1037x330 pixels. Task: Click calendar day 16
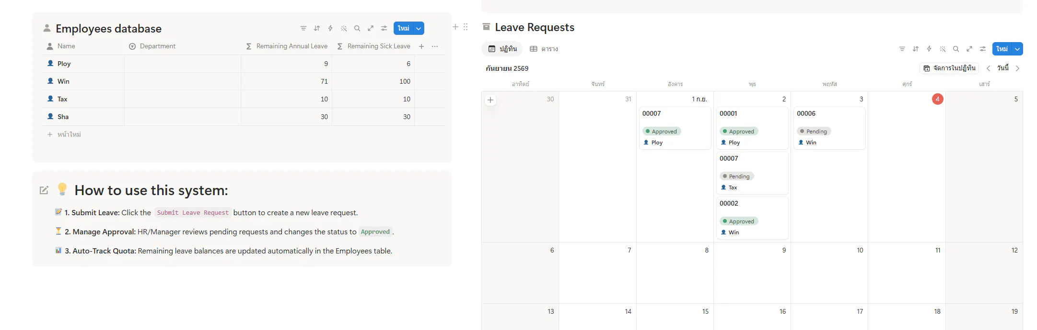[x=782, y=311]
